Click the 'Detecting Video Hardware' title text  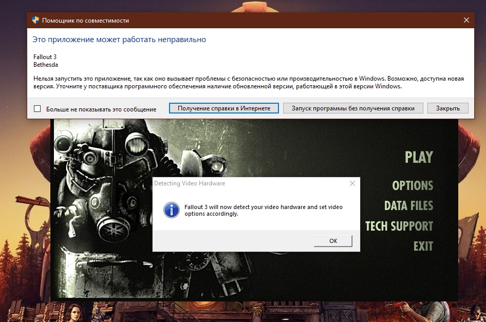coord(190,183)
